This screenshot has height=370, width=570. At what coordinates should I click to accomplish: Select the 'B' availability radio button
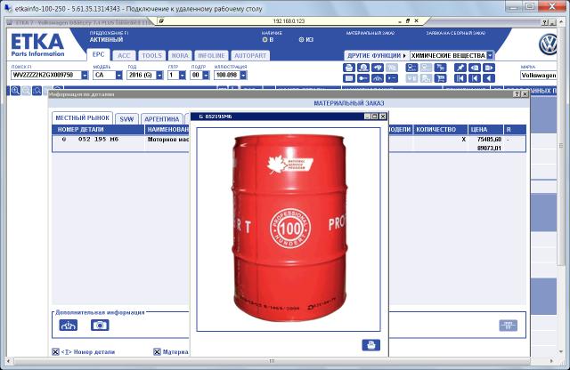(265, 39)
